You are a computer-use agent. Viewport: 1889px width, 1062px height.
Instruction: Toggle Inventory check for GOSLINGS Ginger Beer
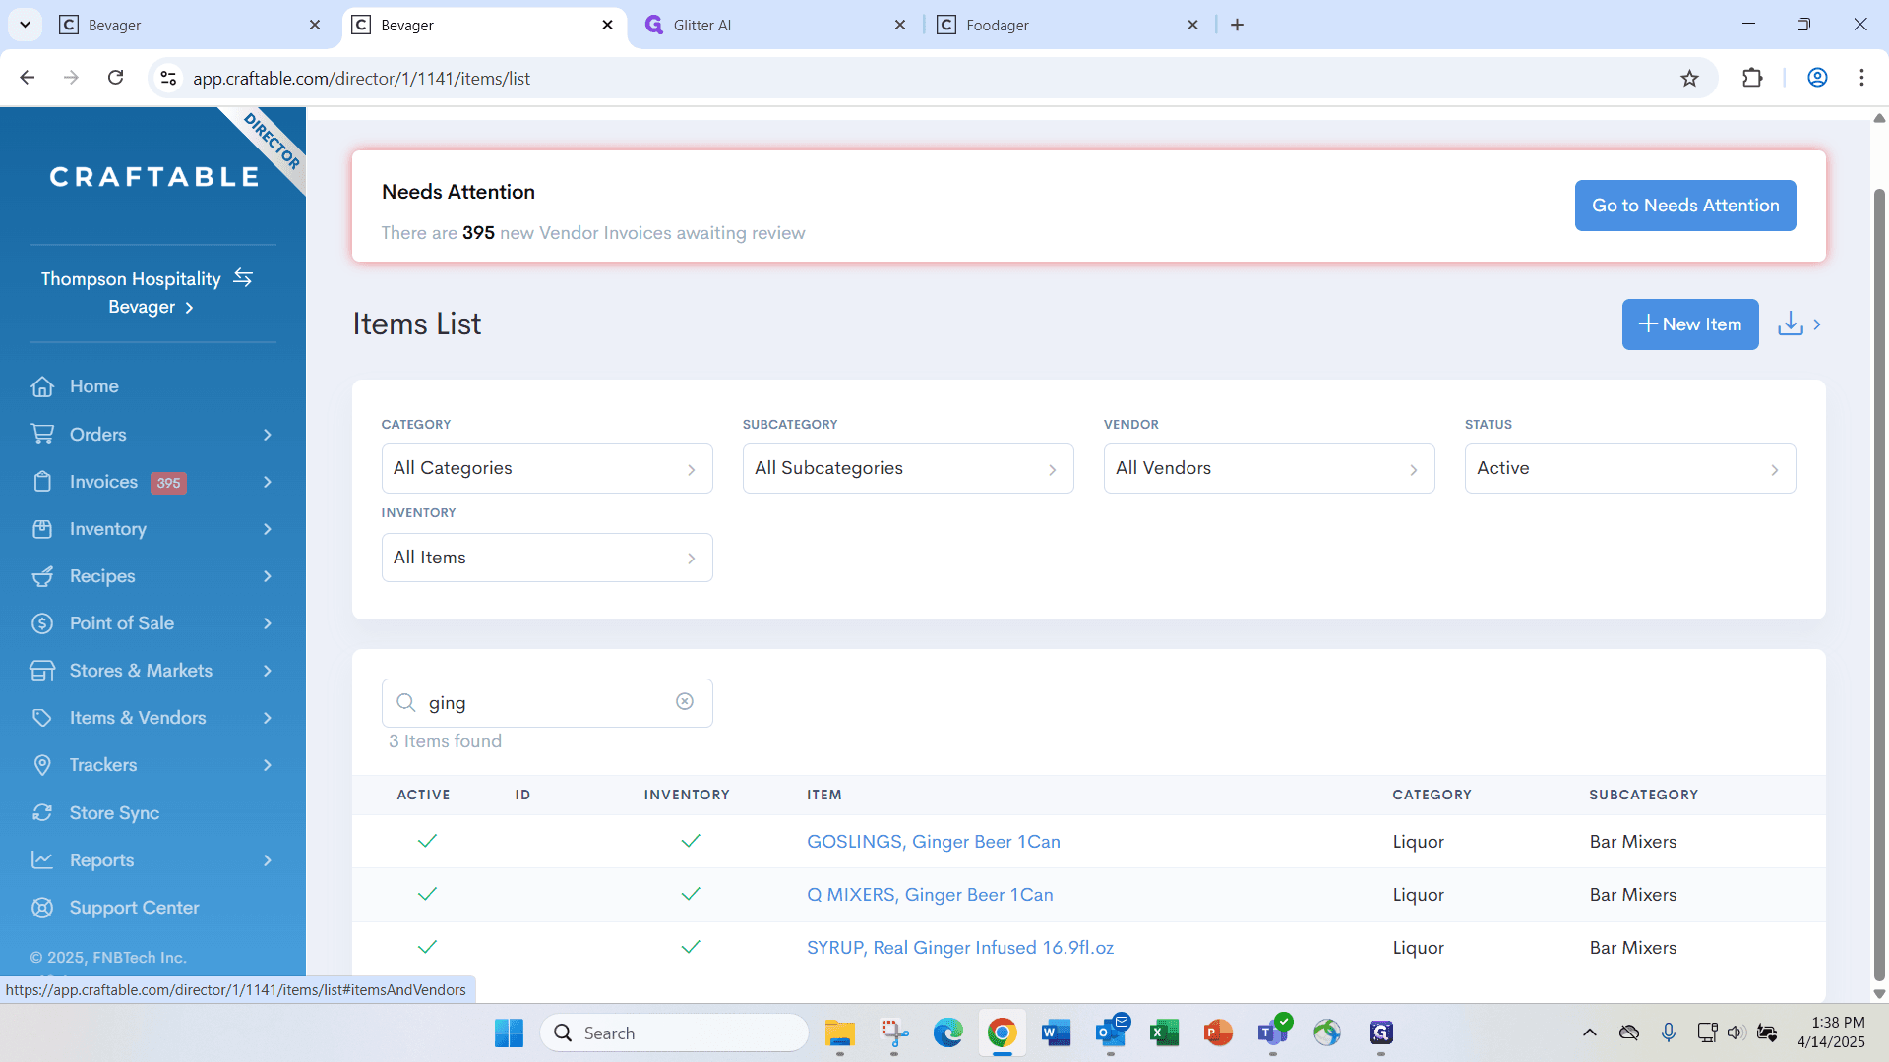[x=691, y=841]
